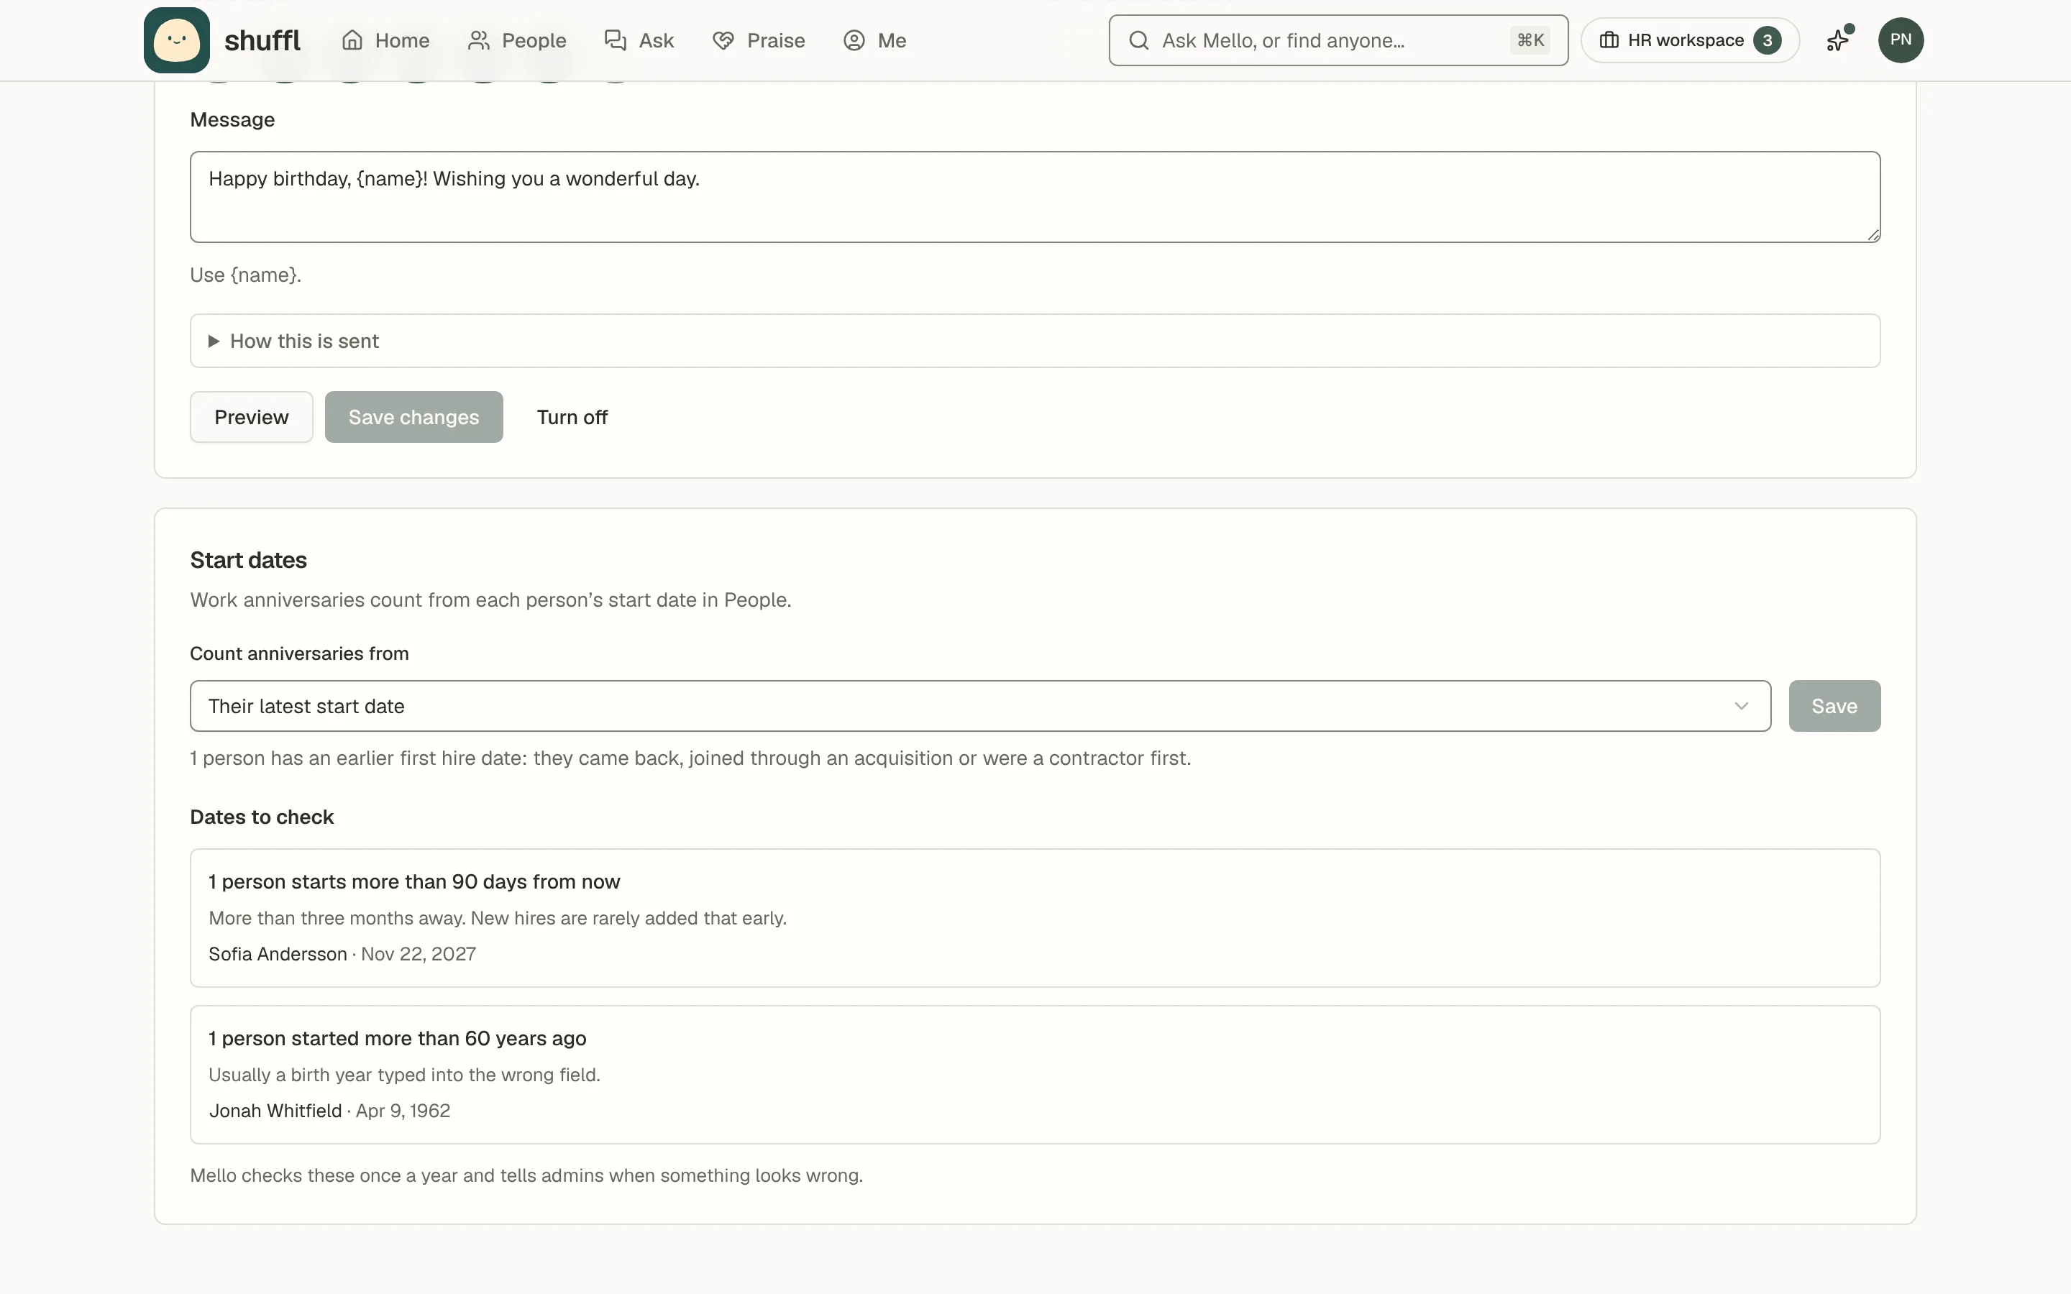Click the Nov 22, 2027 date
This screenshot has width=2071, height=1294.
(419, 953)
